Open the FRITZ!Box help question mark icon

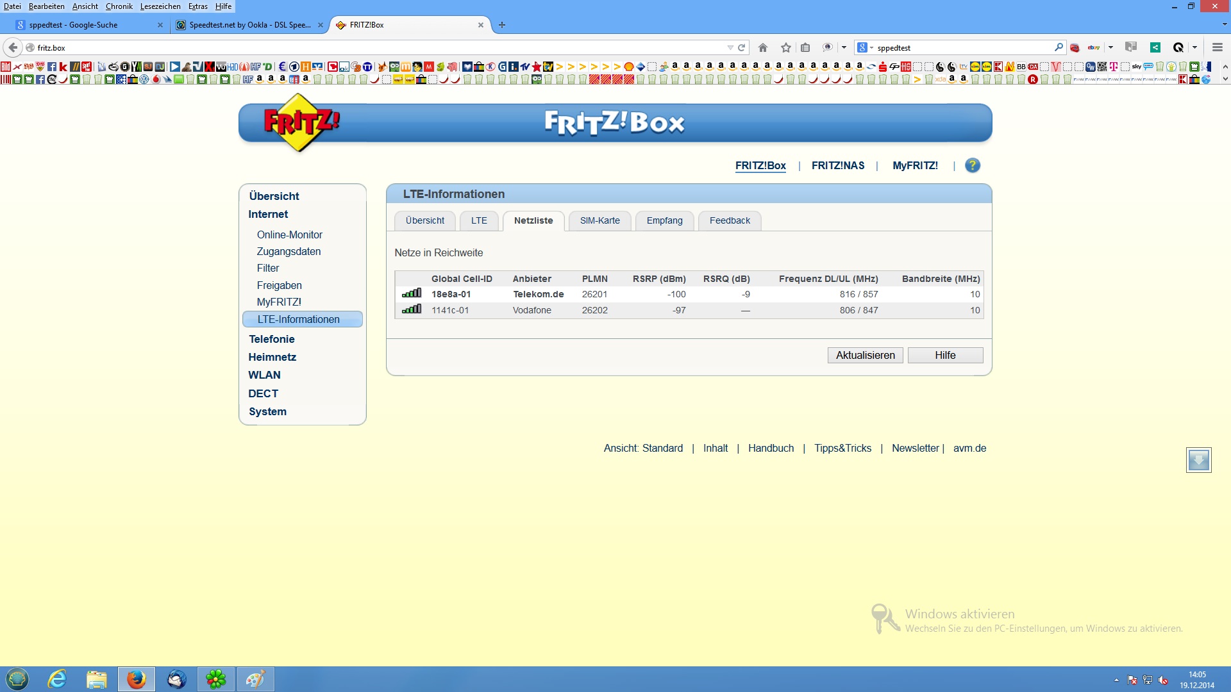(x=972, y=165)
